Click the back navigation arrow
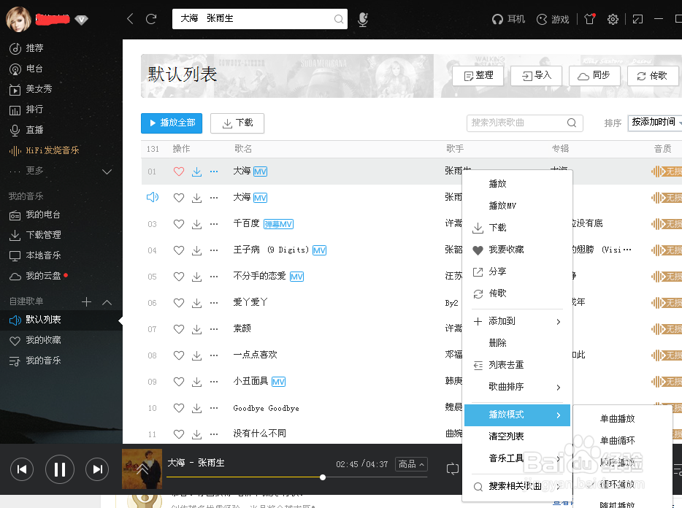Image resolution: width=682 pixels, height=508 pixels. coord(130,19)
